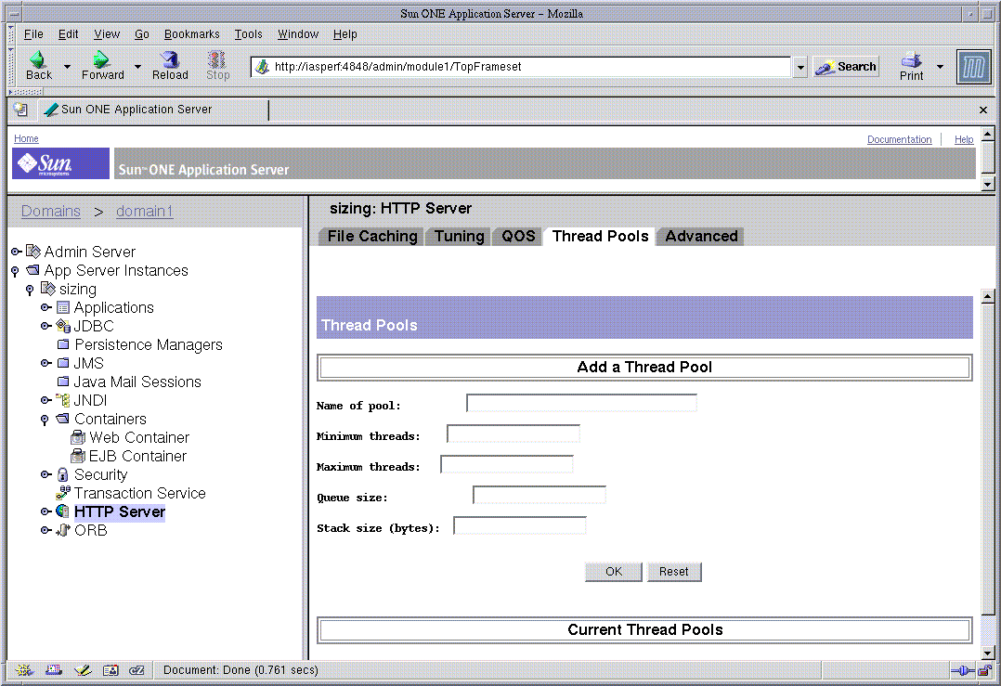1001x686 pixels.
Task: Switch to the File Caching tab
Action: pyautogui.click(x=371, y=236)
